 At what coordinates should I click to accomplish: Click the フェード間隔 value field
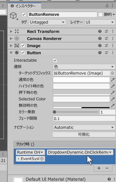coord(84,118)
